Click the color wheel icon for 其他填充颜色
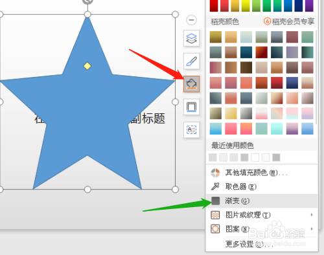The height and width of the screenshot is (255, 324). tap(215, 173)
